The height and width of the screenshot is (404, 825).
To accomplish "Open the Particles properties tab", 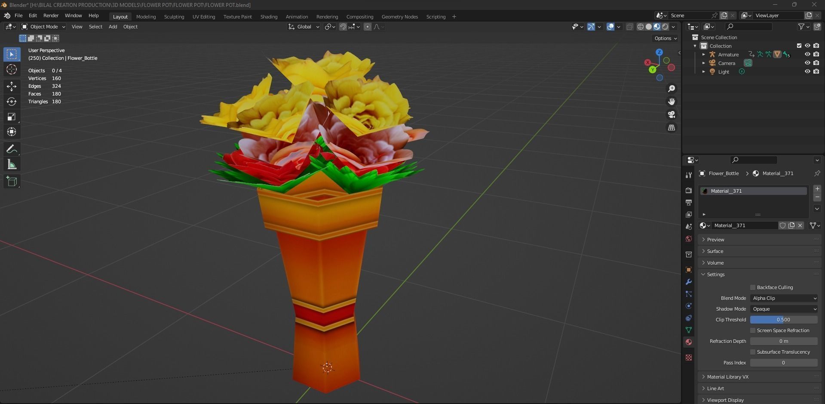I will 689,294.
